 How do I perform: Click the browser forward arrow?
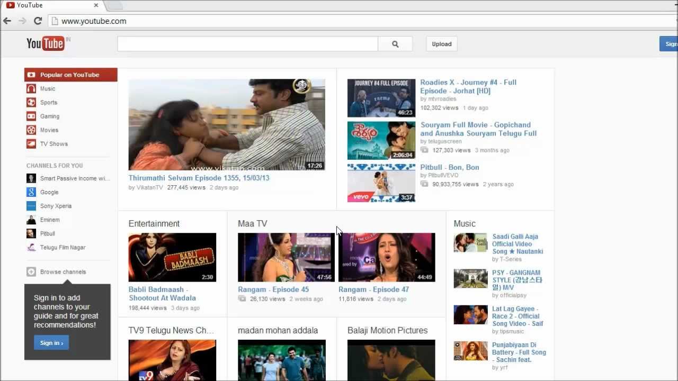pos(22,21)
